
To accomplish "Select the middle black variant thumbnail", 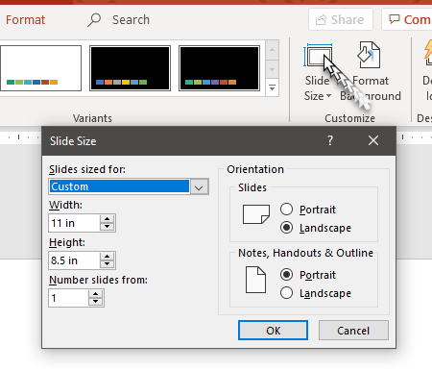I will pyautogui.click(x=130, y=68).
